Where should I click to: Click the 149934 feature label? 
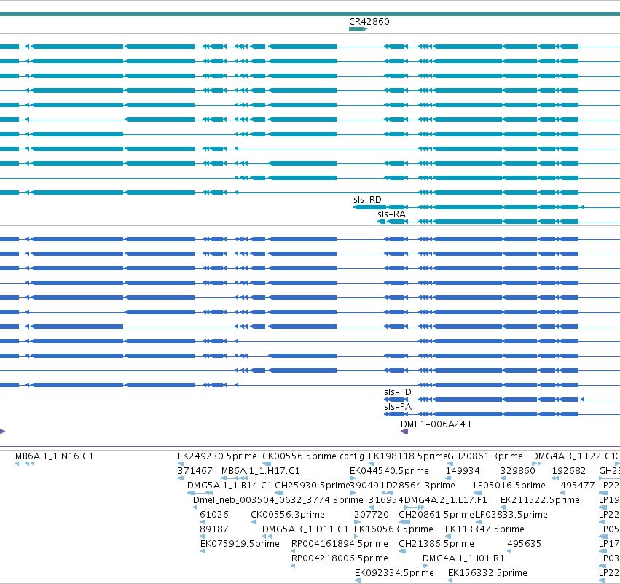[463, 471]
